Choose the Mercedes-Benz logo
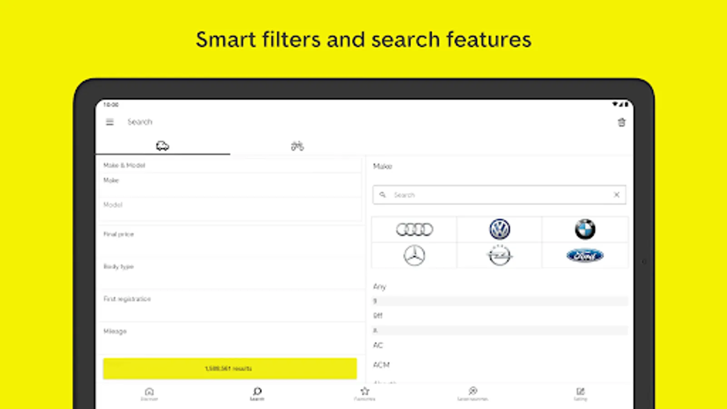727x409 pixels. point(414,255)
